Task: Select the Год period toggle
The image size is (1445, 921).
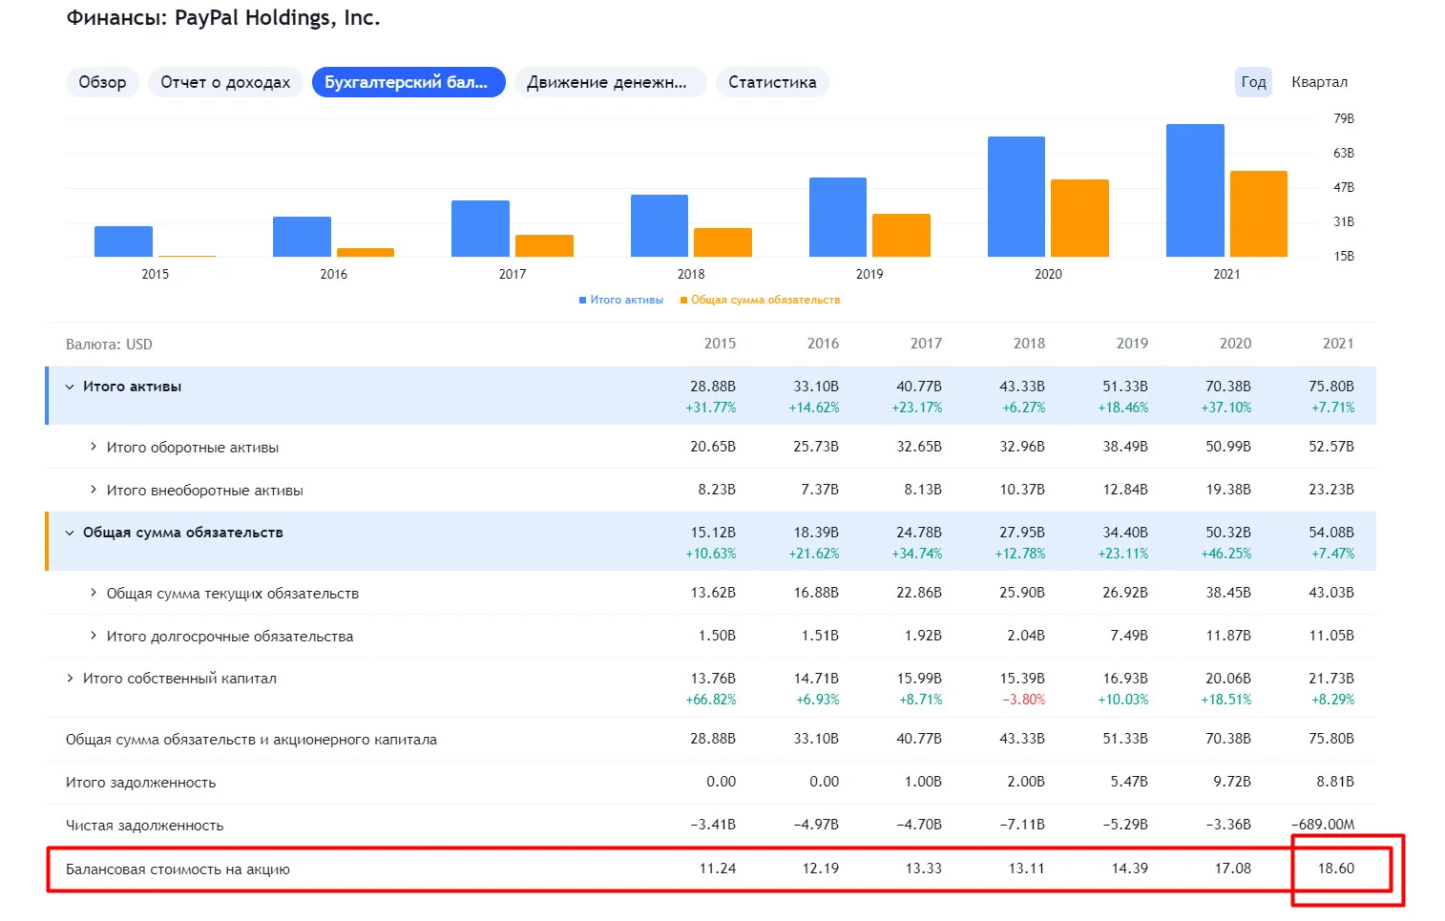Action: click(x=1253, y=82)
